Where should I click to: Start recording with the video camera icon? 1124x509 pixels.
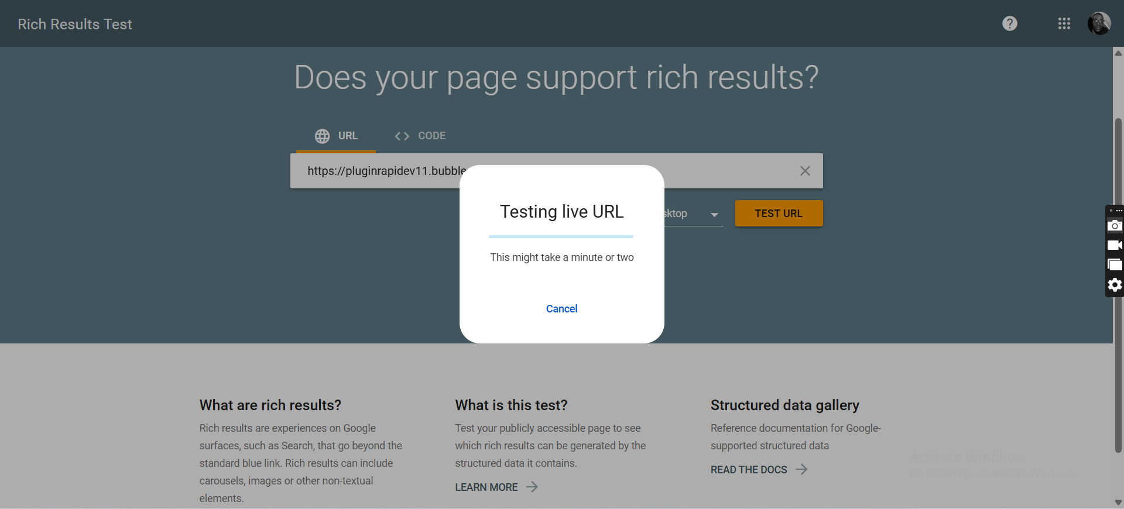coord(1115,245)
